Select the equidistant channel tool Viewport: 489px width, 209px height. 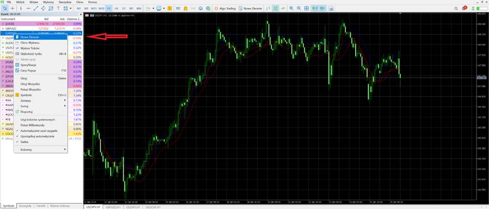[43, 8]
